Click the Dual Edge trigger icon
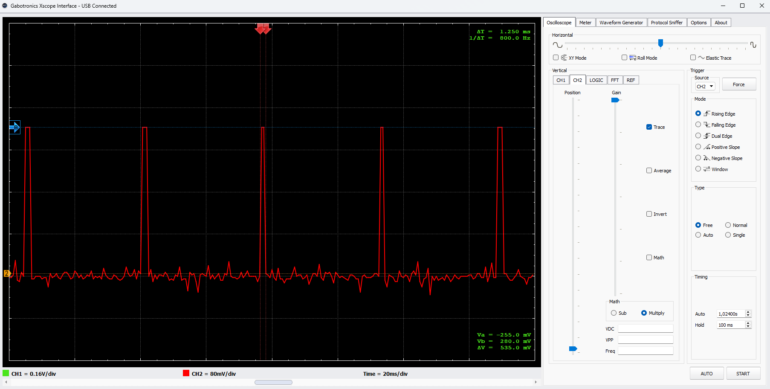The image size is (770, 389). click(x=706, y=136)
